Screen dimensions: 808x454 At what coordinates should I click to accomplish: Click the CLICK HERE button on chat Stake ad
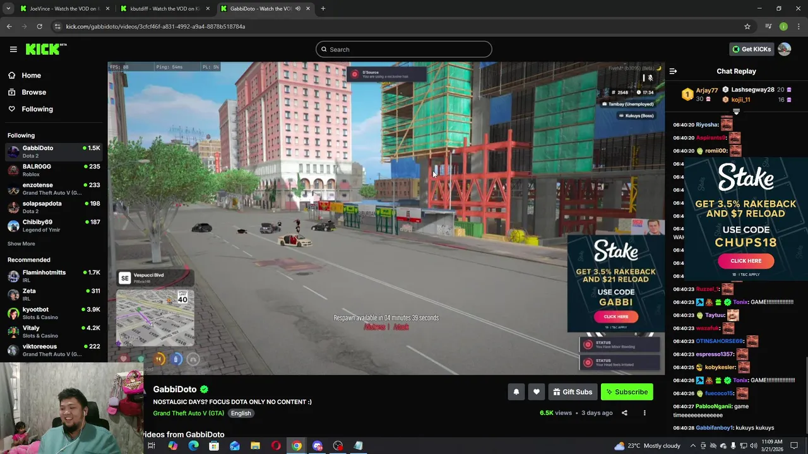coord(746,261)
